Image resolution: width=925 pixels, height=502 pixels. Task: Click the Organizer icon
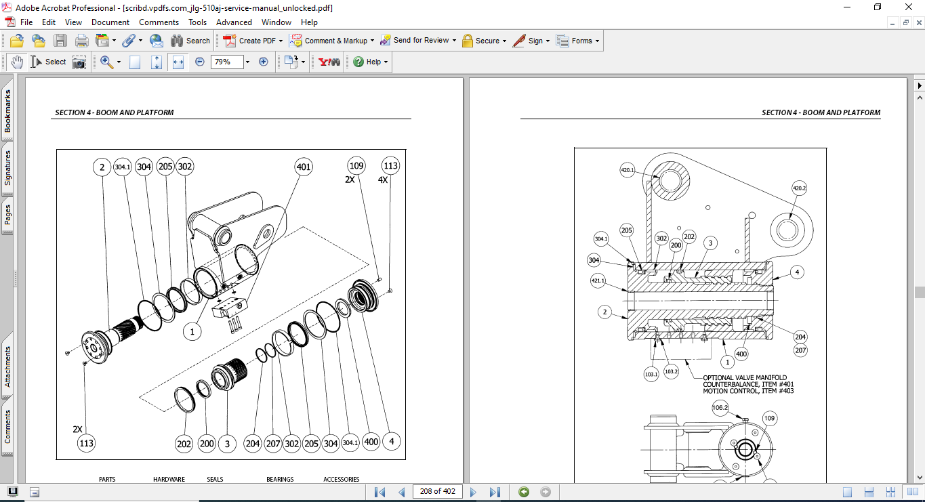point(103,41)
